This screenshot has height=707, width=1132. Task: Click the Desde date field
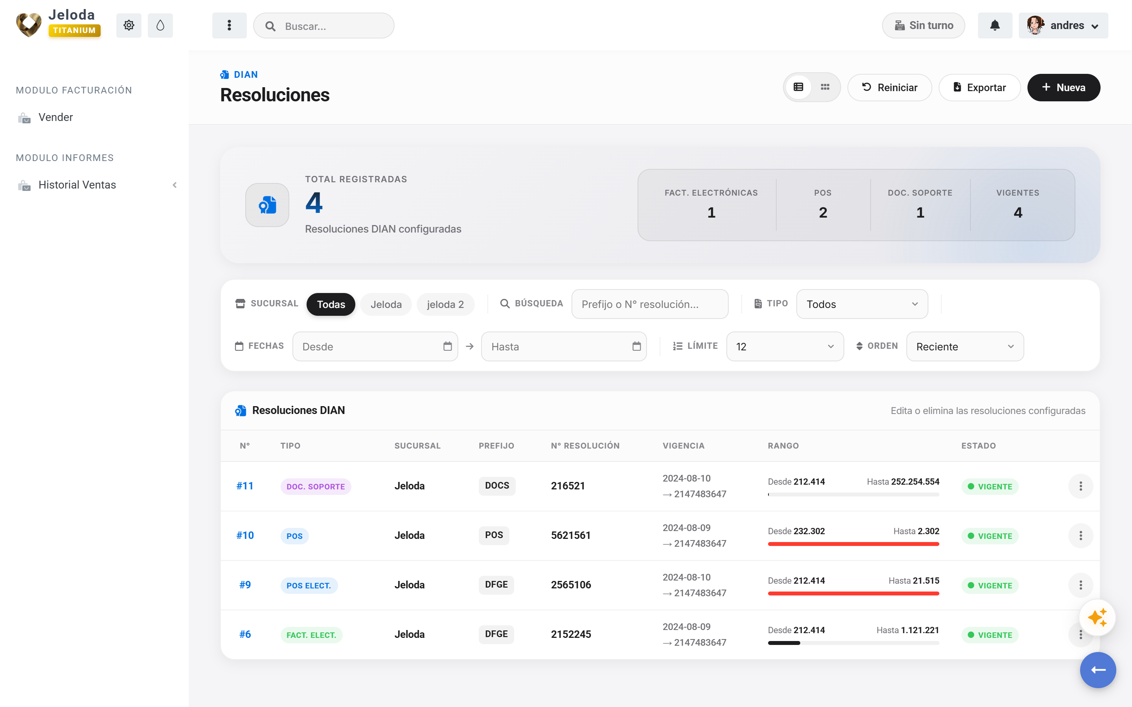click(x=375, y=346)
